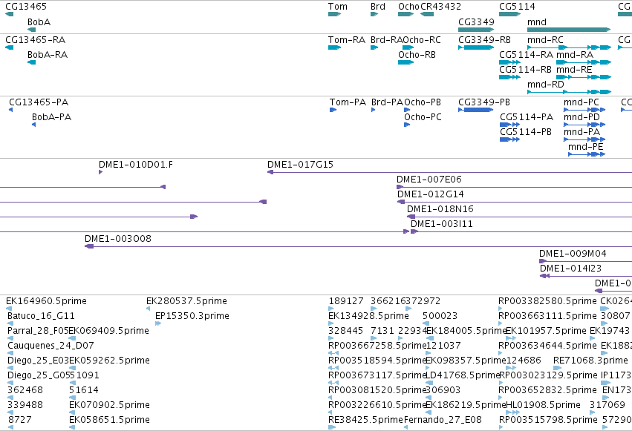Click the mnd-PE protein feature
Screen dimensions: 632x431
click(x=587, y=154)
